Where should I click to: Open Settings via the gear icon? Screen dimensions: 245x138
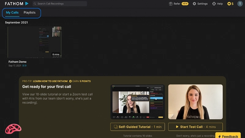point(194,4)
